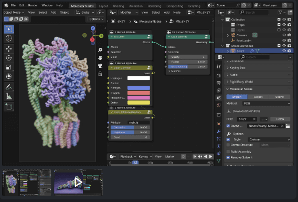The image size is (298, 202).
Task: Open the Object Mode dropdown
Action: coord(14,13)
